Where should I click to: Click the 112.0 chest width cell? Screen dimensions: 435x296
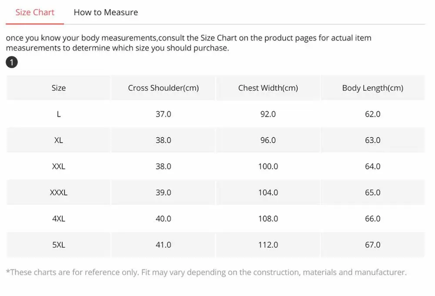coord(268,245)
